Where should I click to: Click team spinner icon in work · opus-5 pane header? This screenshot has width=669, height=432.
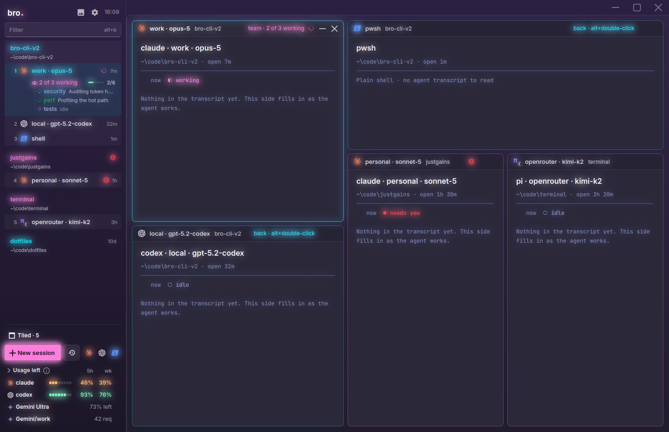311,29
